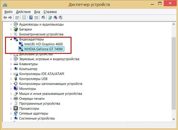Click the blue question-mark Help icon
Screen dimensions: 178x130
(31, 18)
